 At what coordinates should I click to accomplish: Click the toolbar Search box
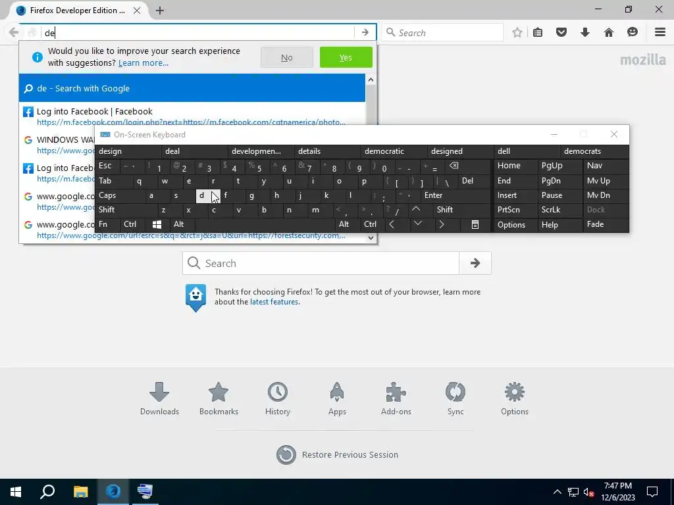coord(443,33)
